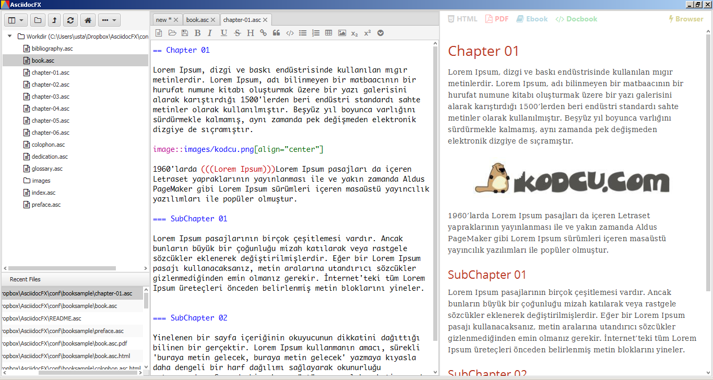Switch to the book.asc tab
The width and height of the screenshot is (713, 380).
(x=197, y=20)
